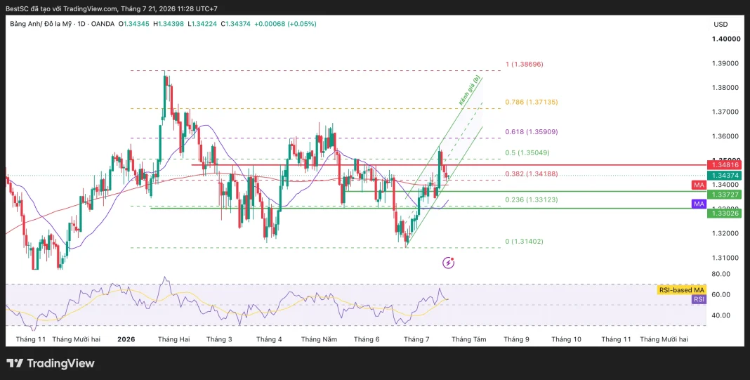The height and width of the screenshot is (380, 750).
Task: Click the Fibonacci 1 (1.38696) level label
Action: 525,64
